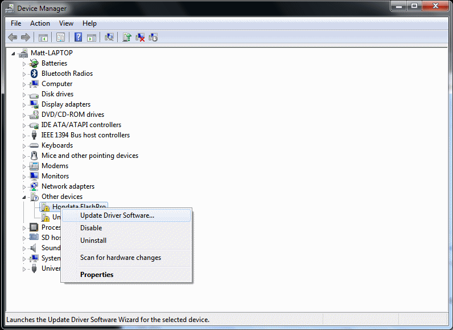The image size is (453, 330).
Task: Click the Matt-LAPTOP computer icon
Action: pos(24,53)
